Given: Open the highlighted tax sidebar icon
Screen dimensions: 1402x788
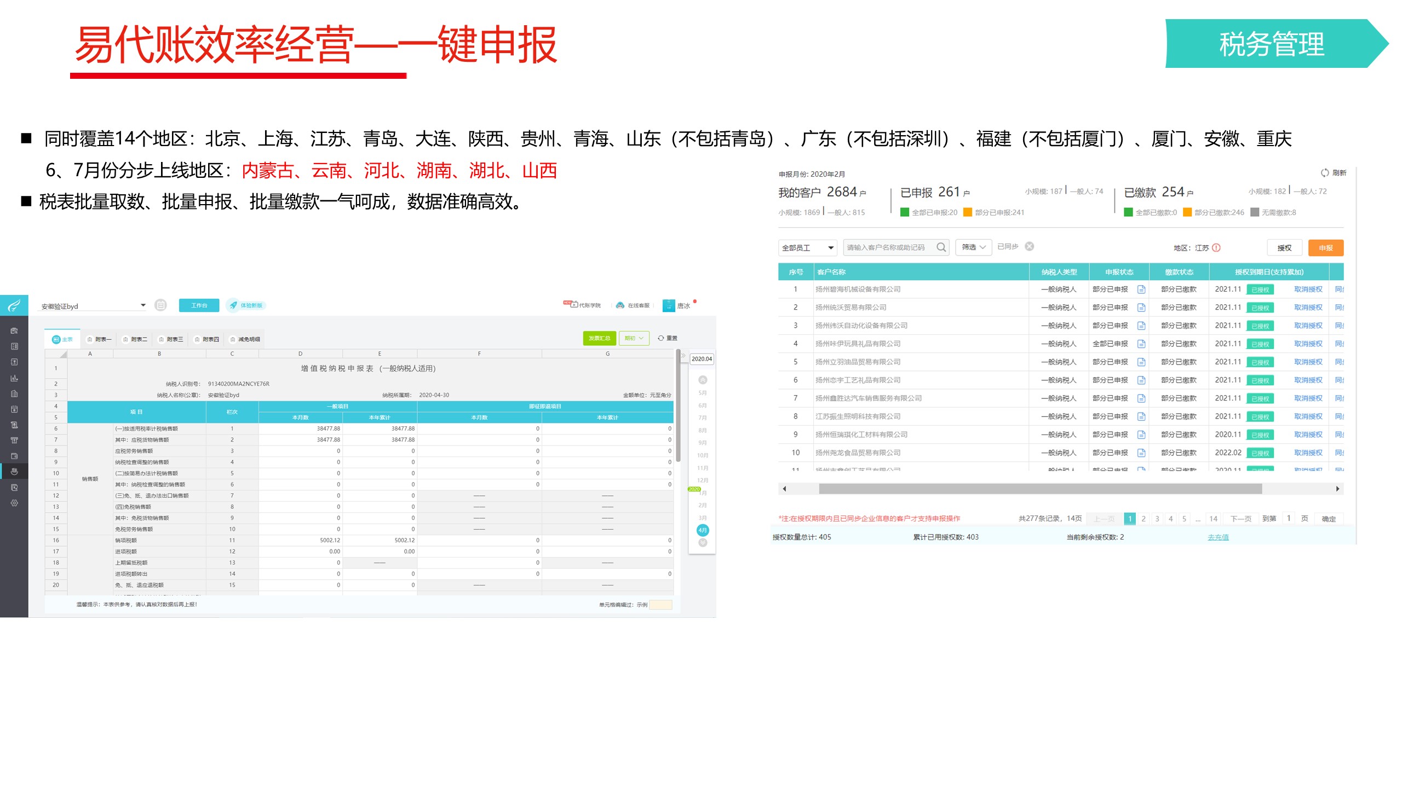Looking at the screenshot, I should click(x=14, y=471).
